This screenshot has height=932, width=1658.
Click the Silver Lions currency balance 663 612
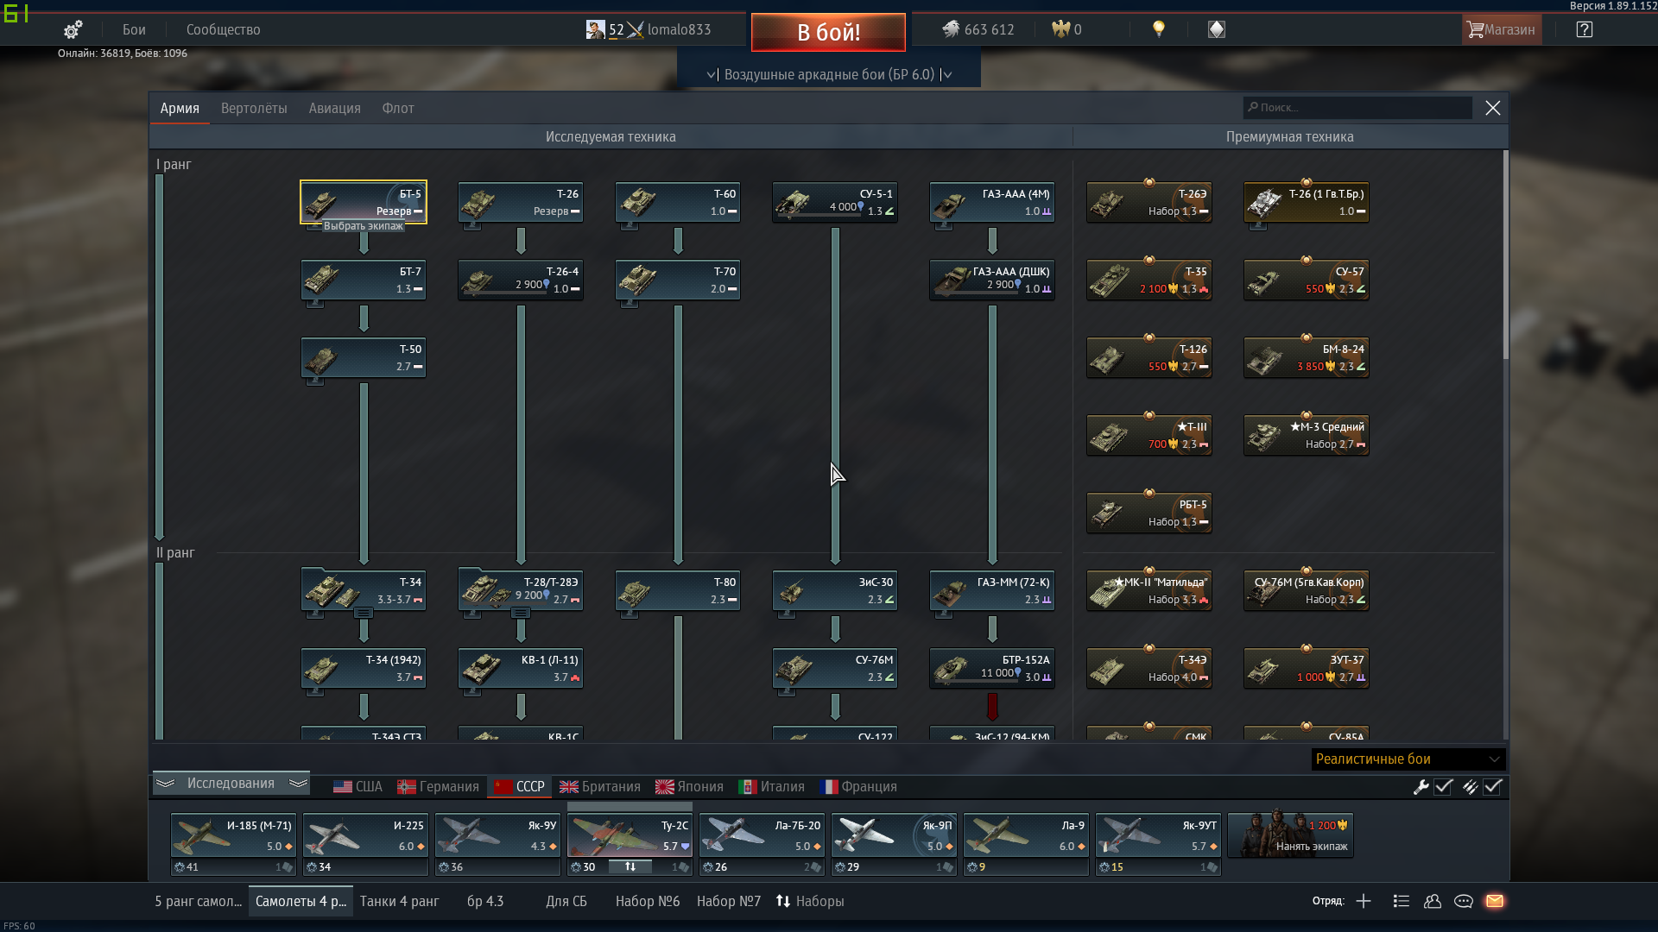(978, 29)
